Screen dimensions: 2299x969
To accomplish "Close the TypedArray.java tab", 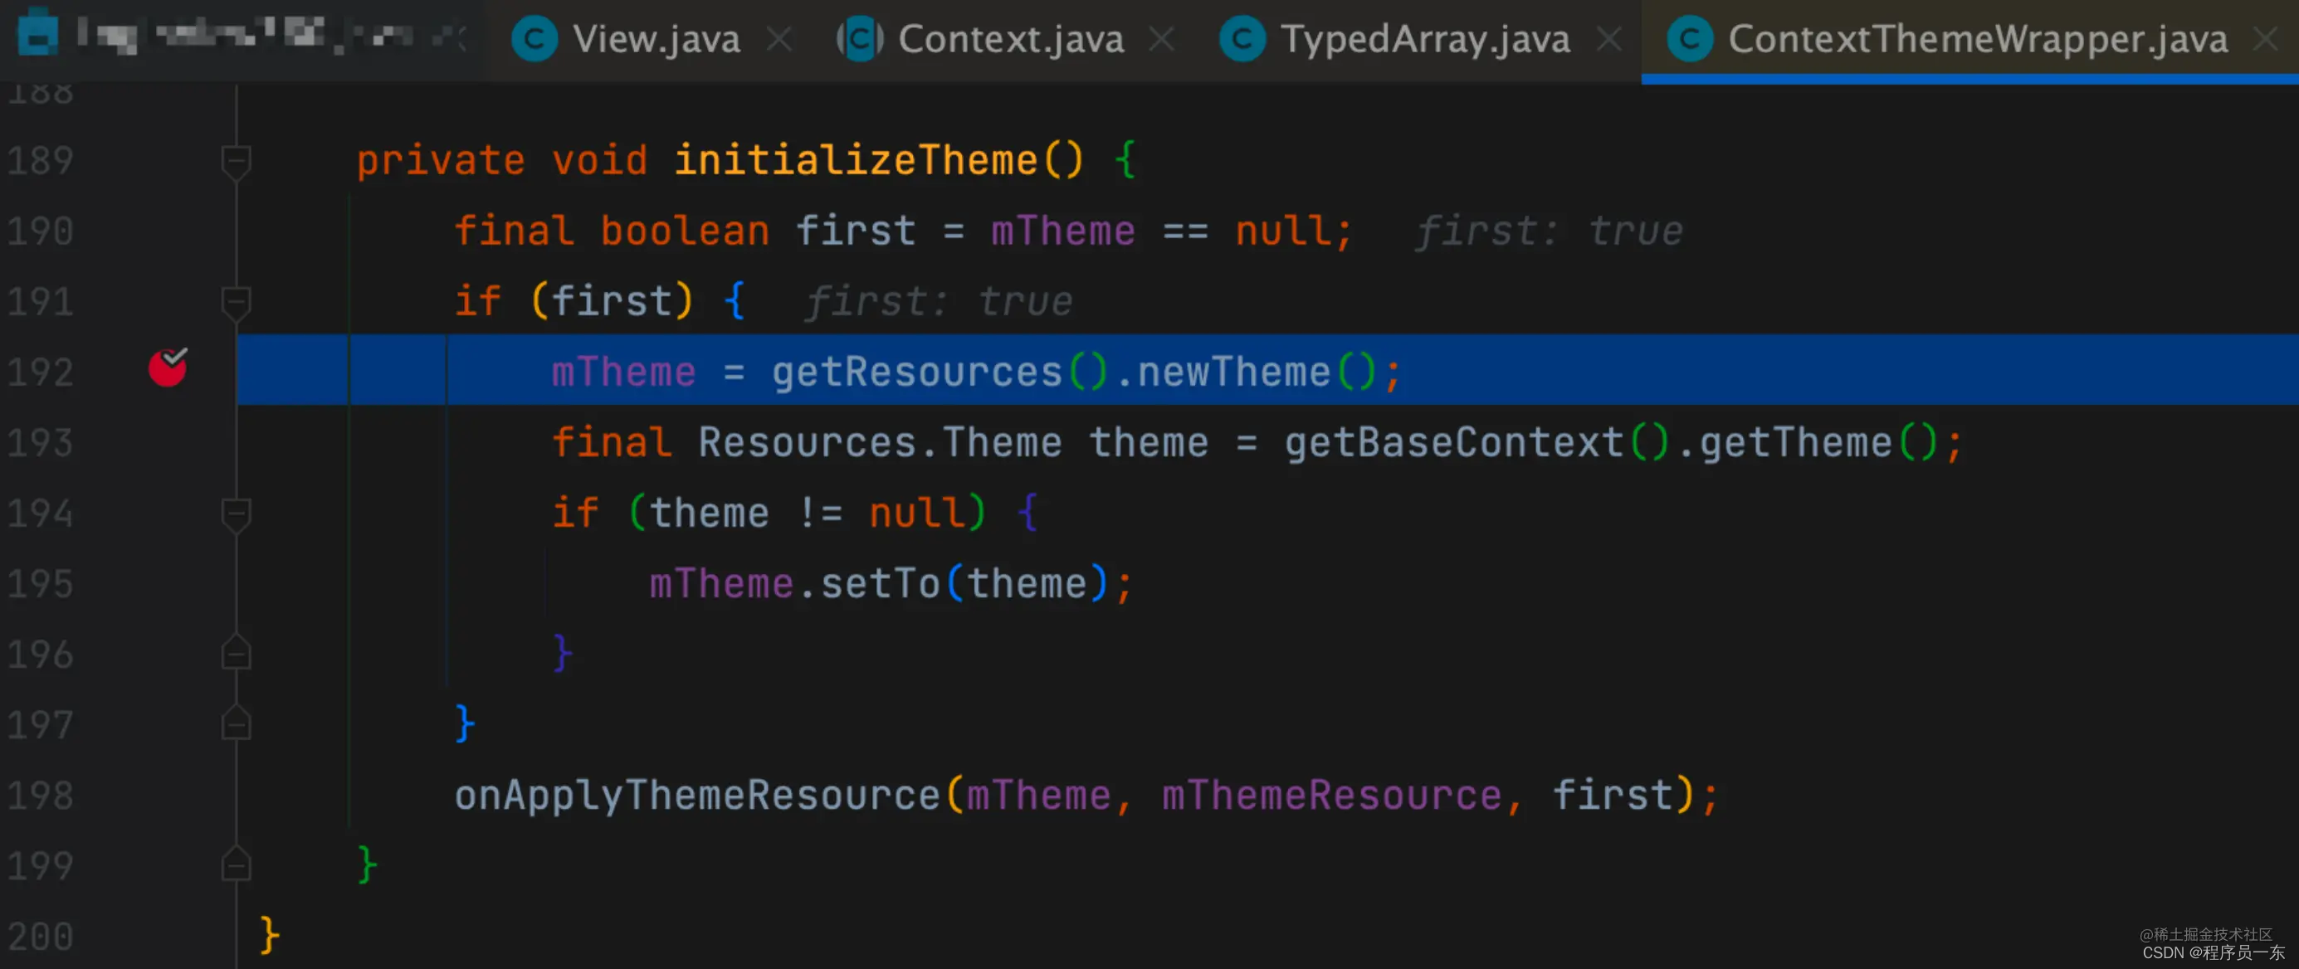I will pyautogui.click(x=1608, y=39).
